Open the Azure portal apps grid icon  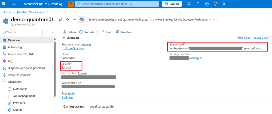tap(4, 4)
